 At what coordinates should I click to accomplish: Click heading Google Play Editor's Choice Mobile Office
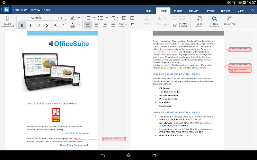52,103
